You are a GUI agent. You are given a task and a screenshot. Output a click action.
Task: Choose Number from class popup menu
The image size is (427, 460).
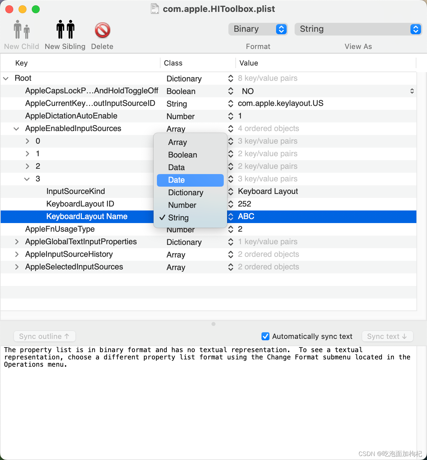click(x=190, y=205)
